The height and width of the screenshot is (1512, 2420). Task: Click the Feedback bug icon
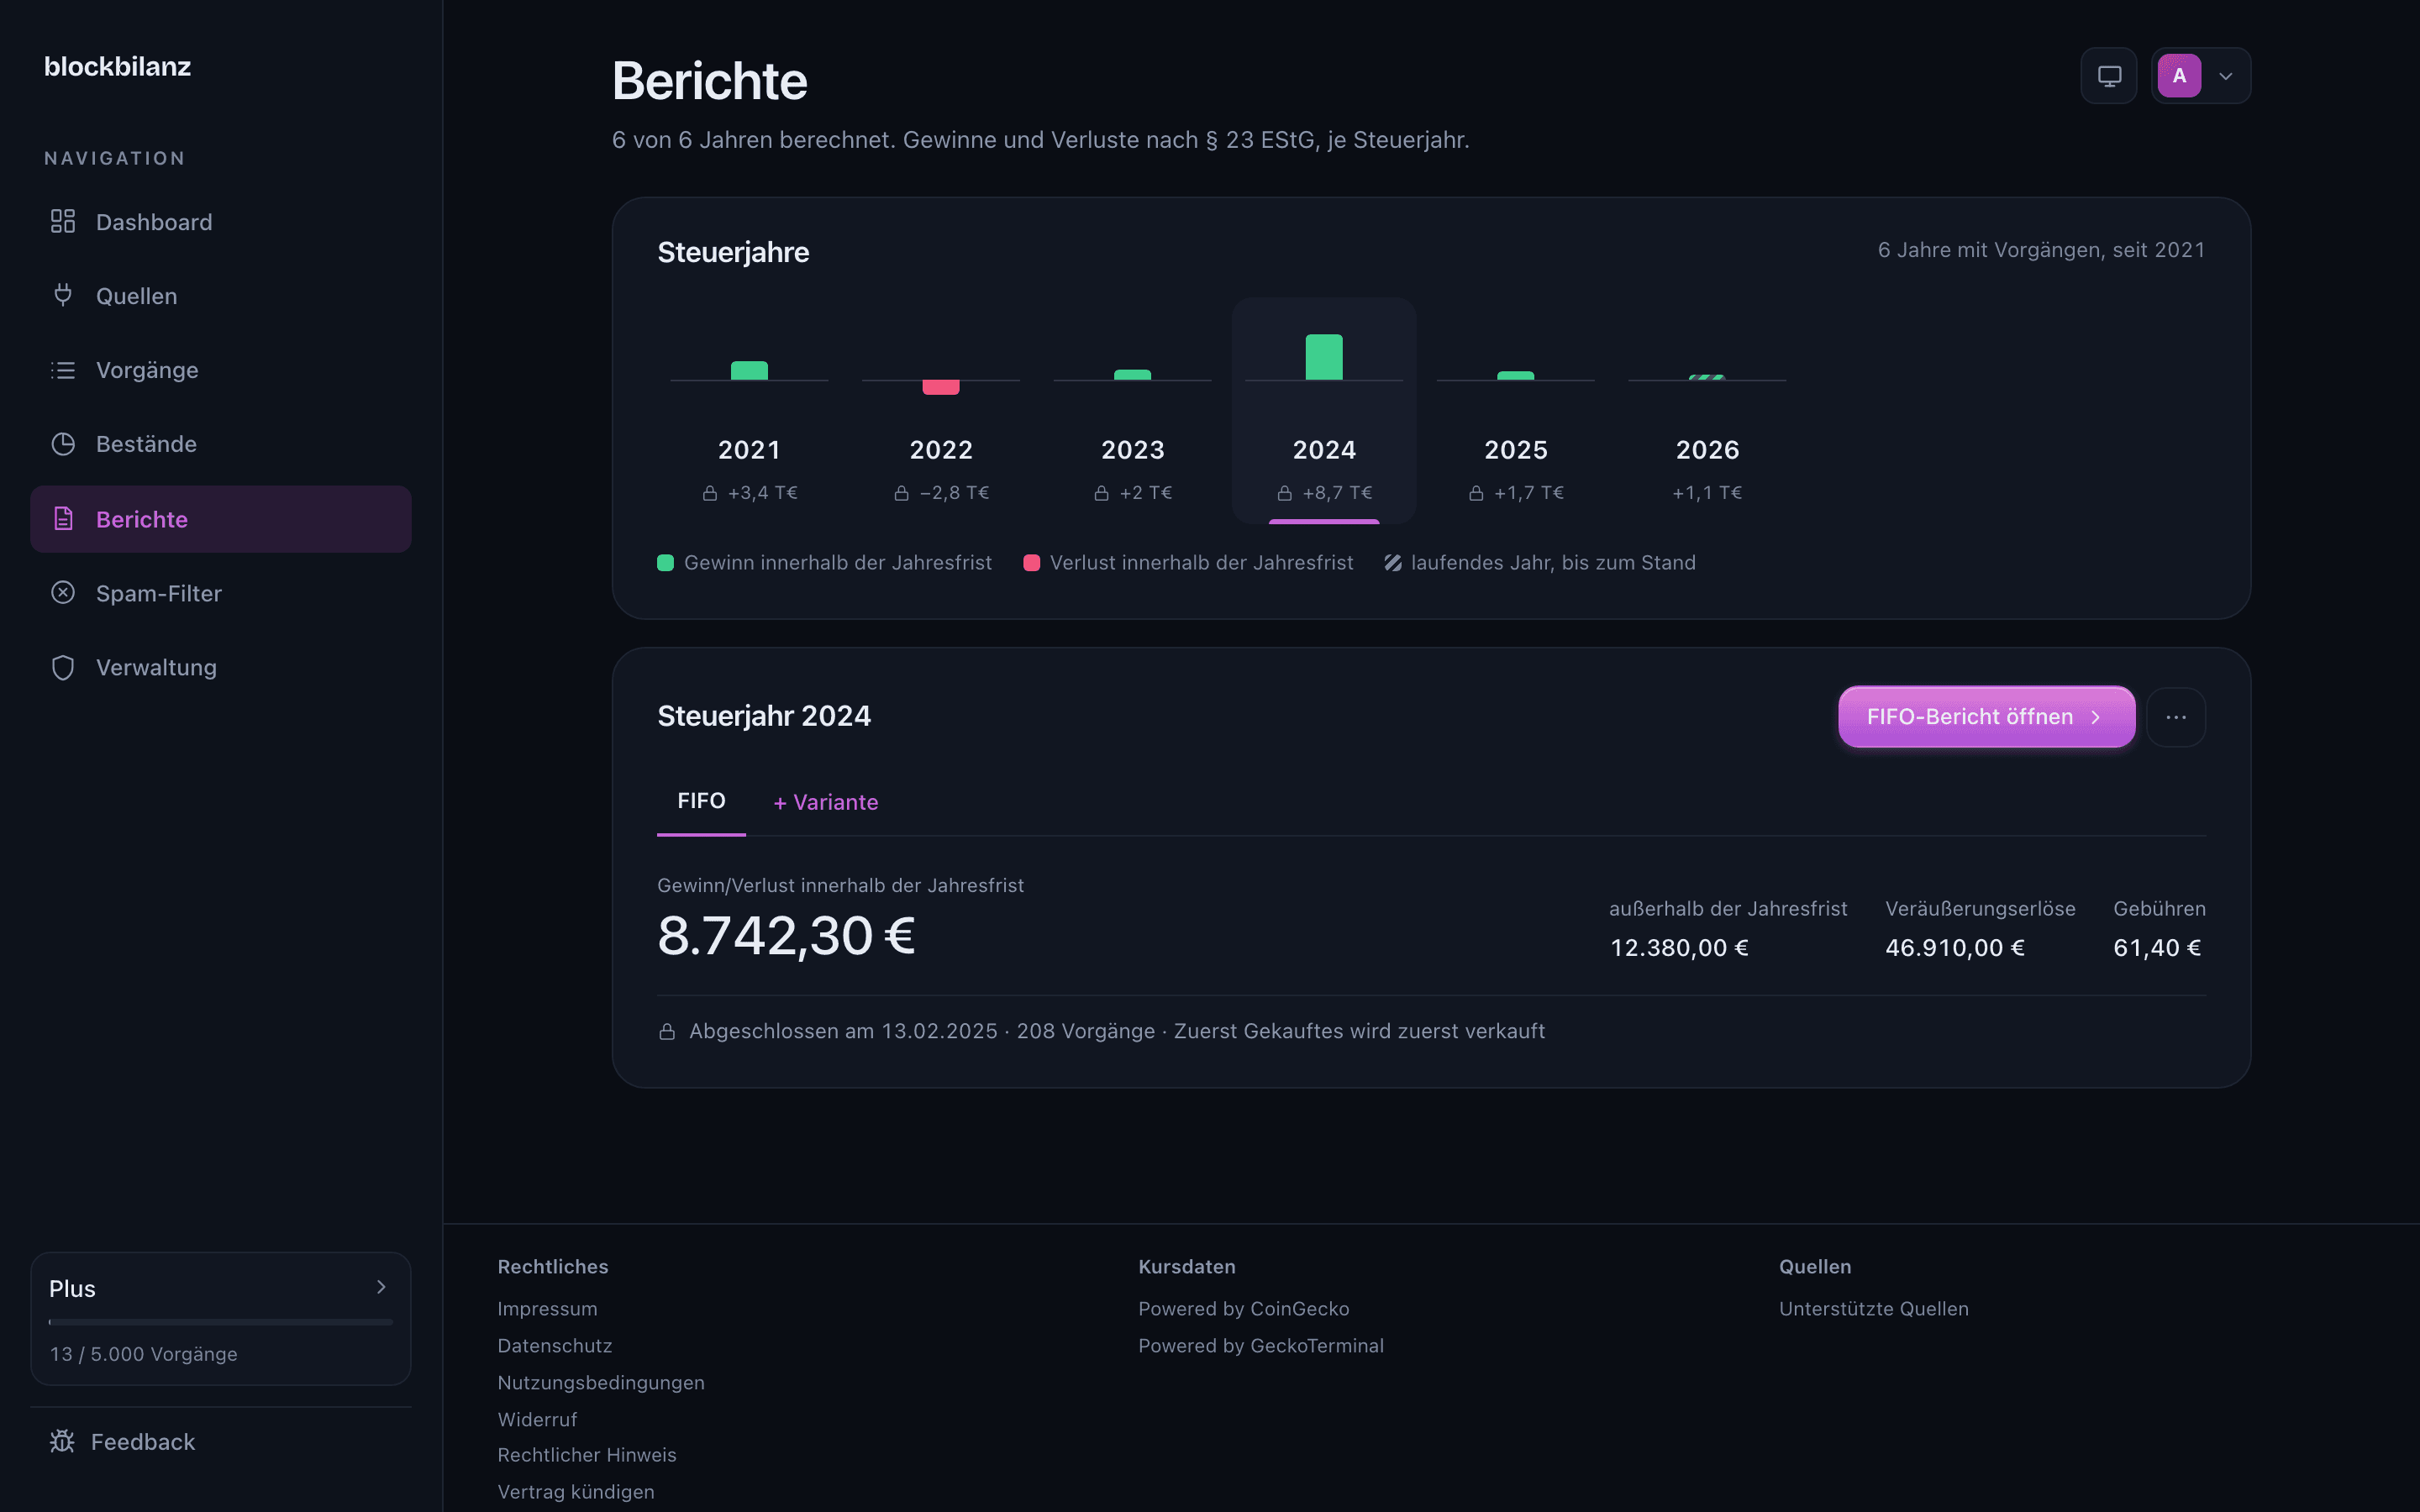[x=62, y=1441]
